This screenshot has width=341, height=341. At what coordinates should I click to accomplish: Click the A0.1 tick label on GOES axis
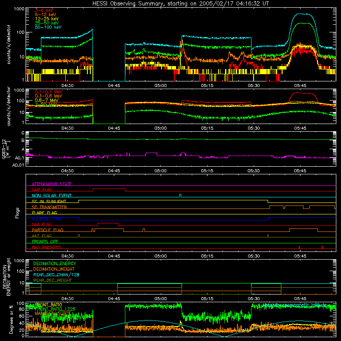tap(20, 158)
